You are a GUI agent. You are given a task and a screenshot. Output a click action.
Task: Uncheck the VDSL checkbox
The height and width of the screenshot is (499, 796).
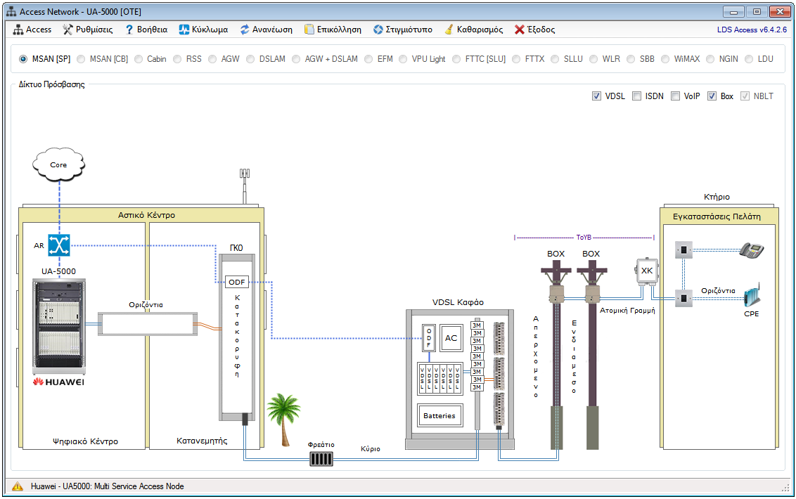tap(597, 96)
